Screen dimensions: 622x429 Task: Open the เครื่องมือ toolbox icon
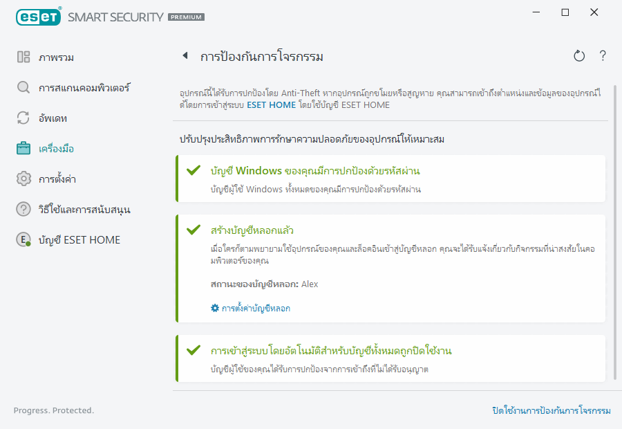click(22, 148)
